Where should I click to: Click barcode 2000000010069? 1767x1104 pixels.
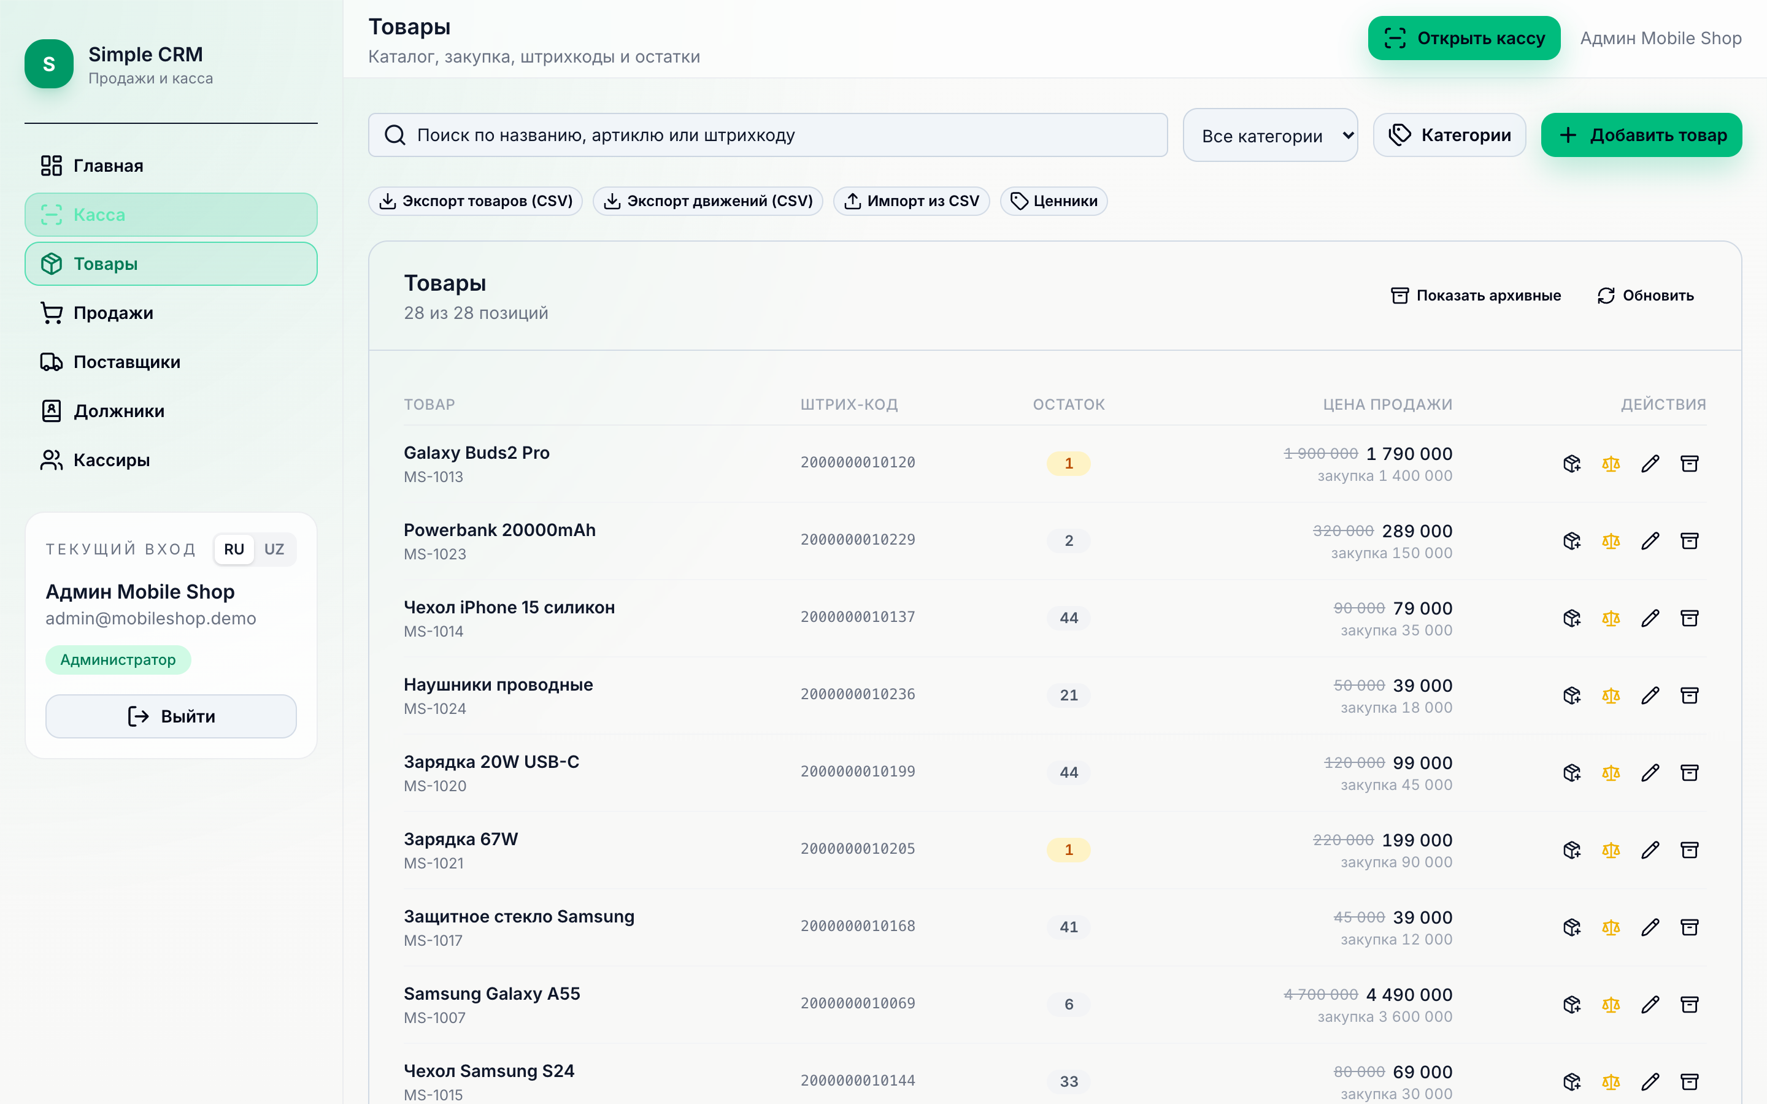click(x=857, y=1003)
